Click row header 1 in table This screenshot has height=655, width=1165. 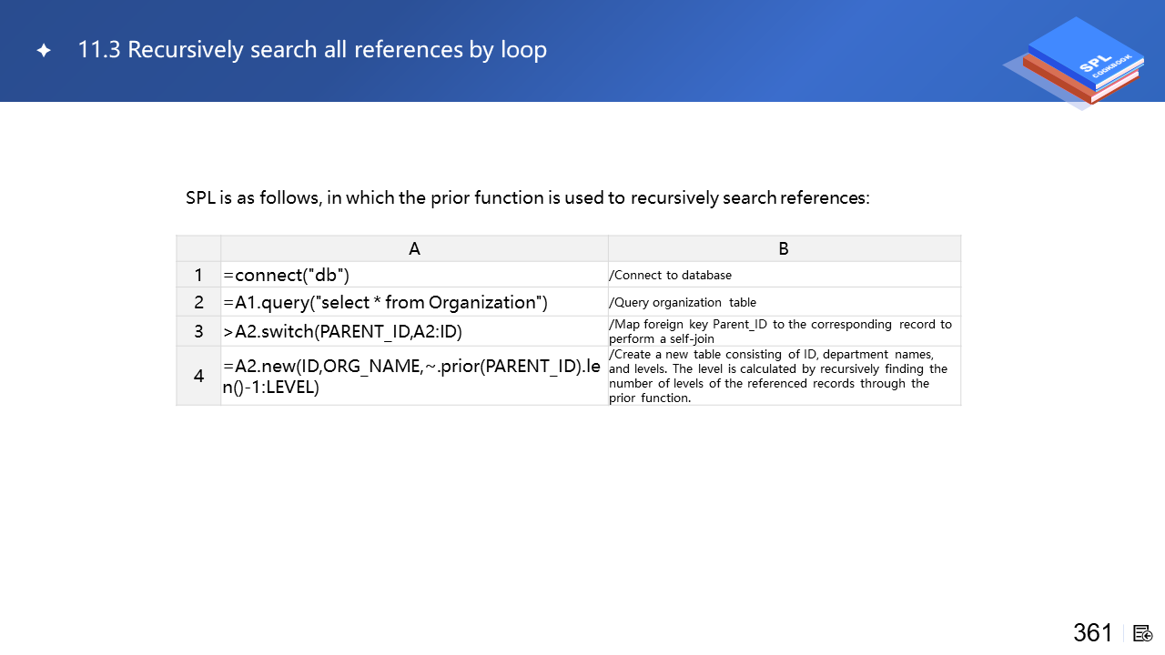198,275
